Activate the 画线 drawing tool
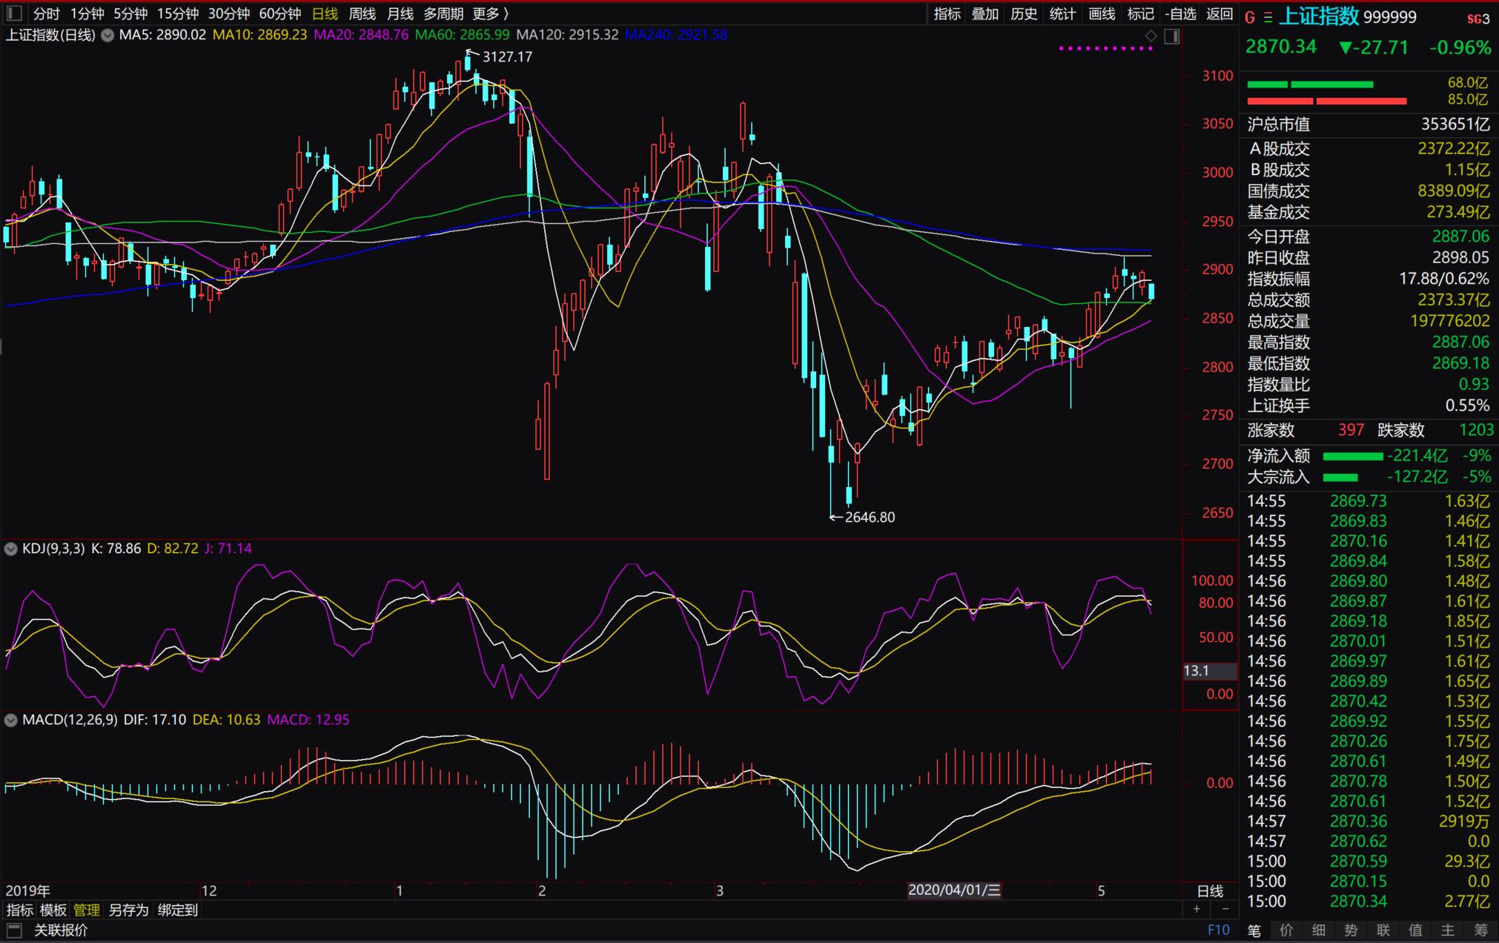Image resolution: width=1499 pixels, height=943 pixels. click(x=1102, y=13)
